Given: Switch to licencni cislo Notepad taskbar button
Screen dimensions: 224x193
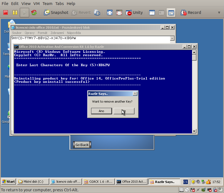Looking at the screenshot, I should click(66, 182).
